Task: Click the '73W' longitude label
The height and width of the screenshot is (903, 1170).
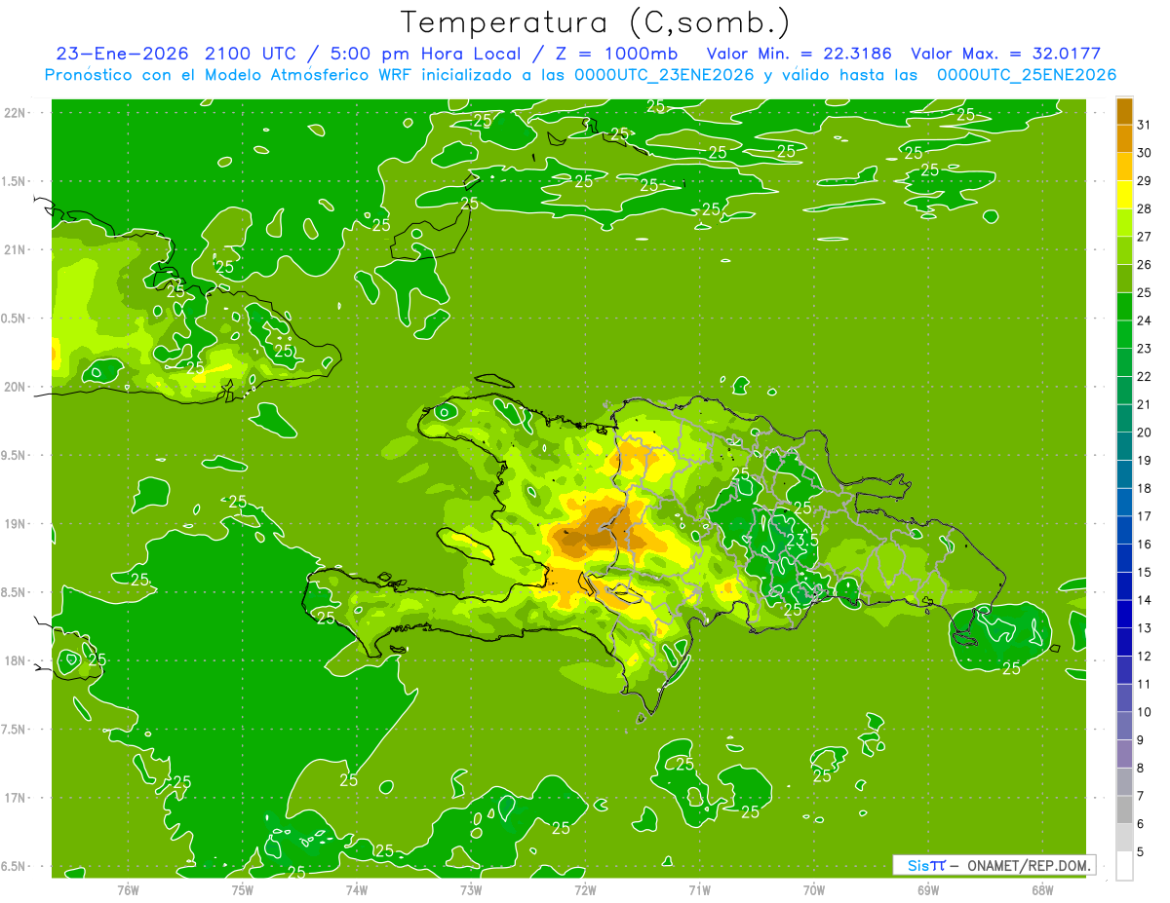Action: (471, 889)
